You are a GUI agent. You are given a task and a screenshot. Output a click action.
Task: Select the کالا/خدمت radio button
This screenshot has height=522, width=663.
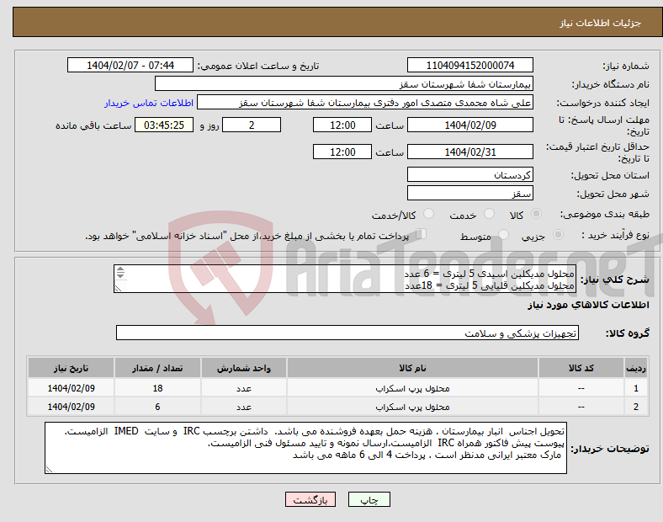(x=429, y=214)
